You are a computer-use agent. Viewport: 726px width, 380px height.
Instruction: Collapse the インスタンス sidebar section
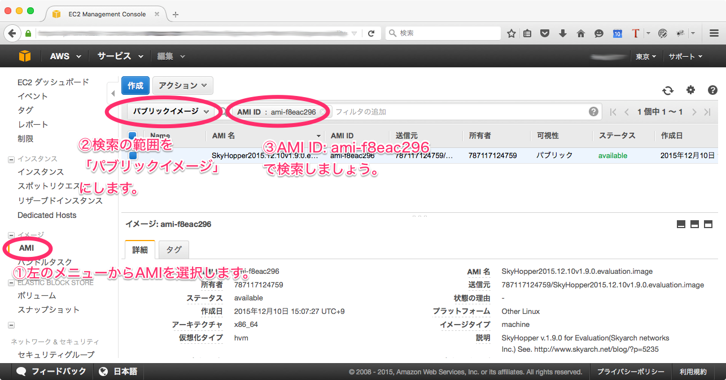[11, 159]
